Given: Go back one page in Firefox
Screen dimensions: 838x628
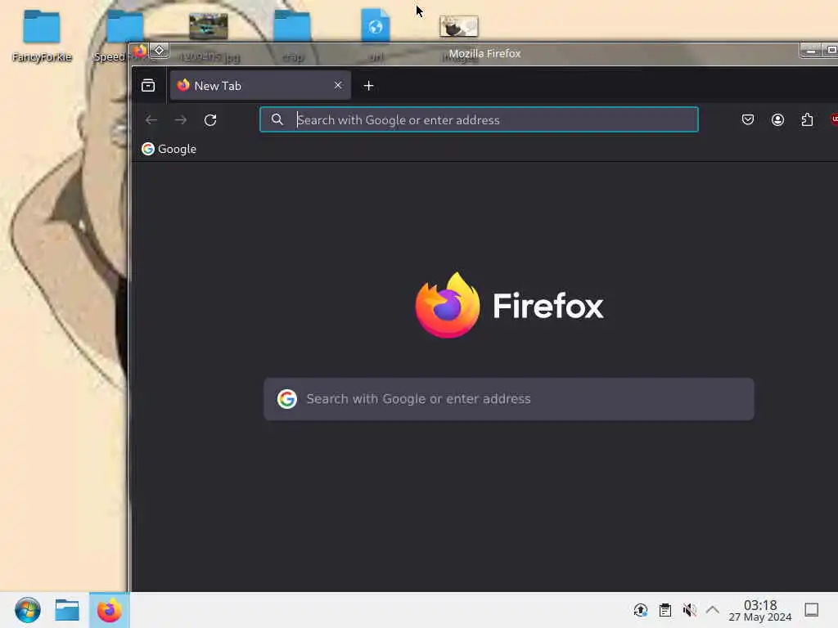Looking at the screenshot, I should (151, 120).
